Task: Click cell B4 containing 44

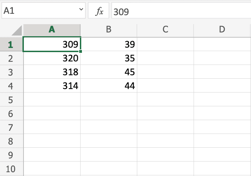Action: point(109,86)
